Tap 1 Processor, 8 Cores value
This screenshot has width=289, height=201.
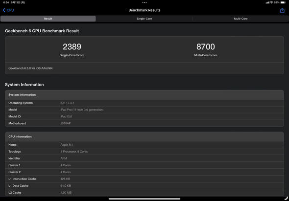(x=74, y=152)
